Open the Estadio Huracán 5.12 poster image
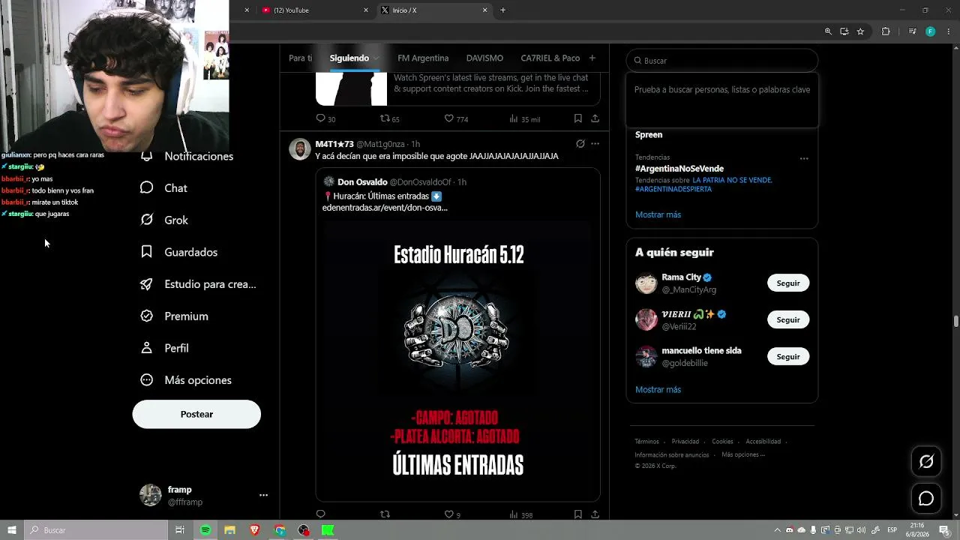The image size is (960, 540). 457,358
